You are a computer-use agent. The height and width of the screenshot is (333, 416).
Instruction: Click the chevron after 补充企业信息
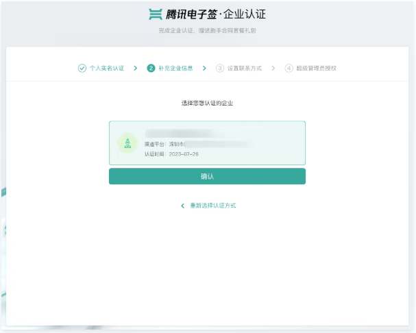(204, 69)
